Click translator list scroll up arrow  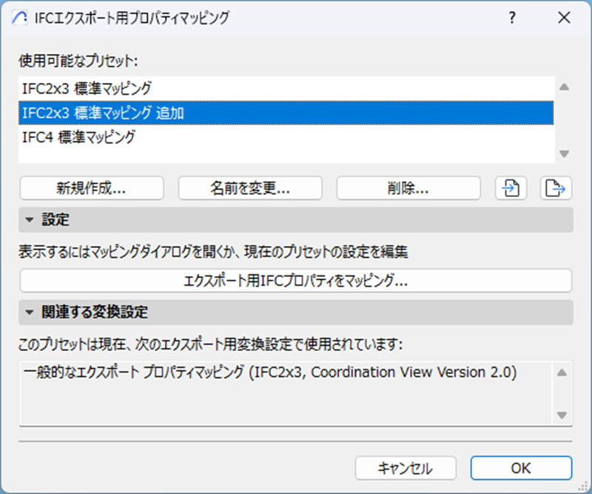pos(562,373)
